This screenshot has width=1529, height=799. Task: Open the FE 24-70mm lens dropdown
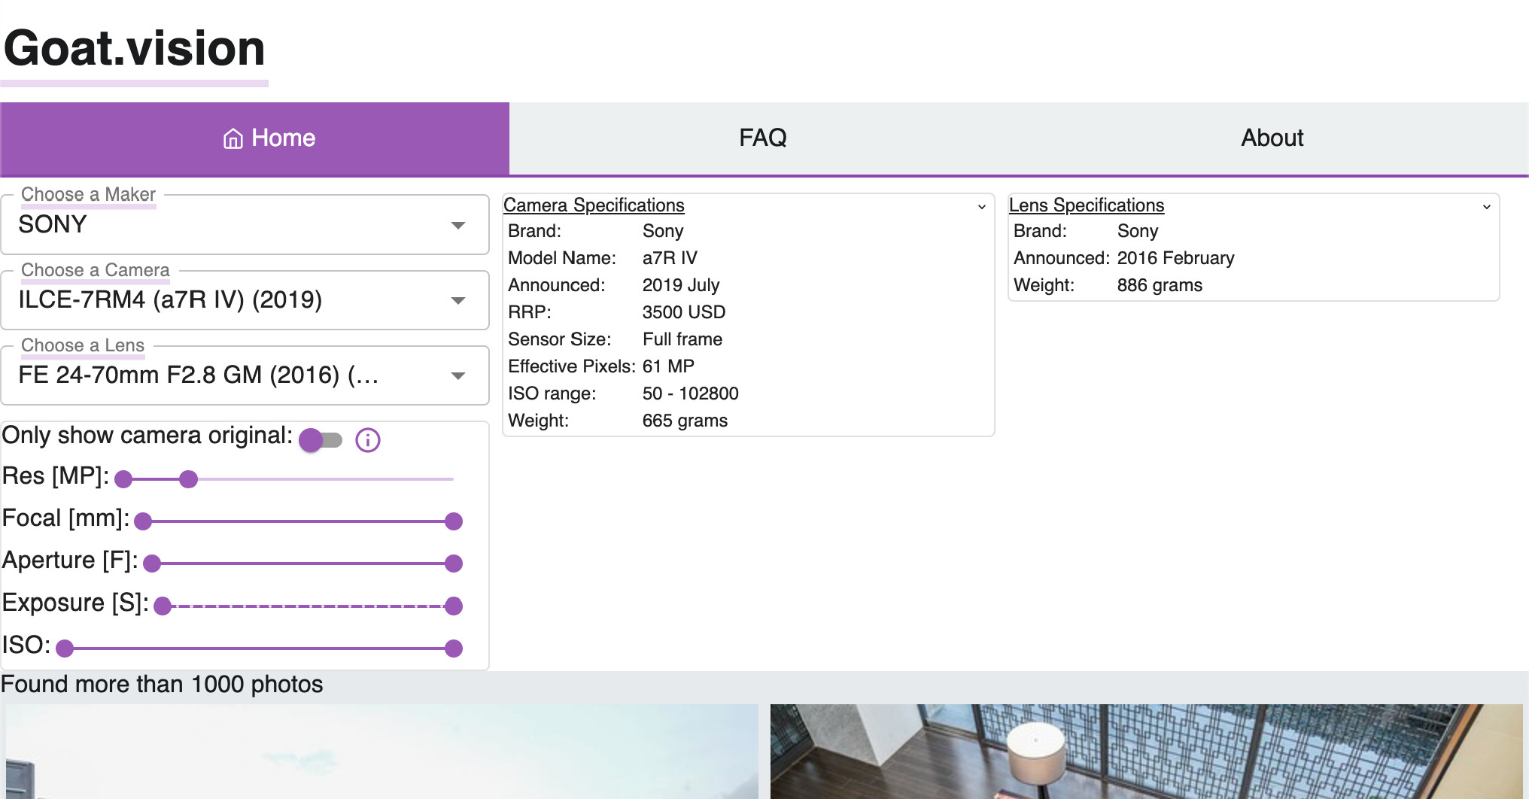tap(245, 375)
